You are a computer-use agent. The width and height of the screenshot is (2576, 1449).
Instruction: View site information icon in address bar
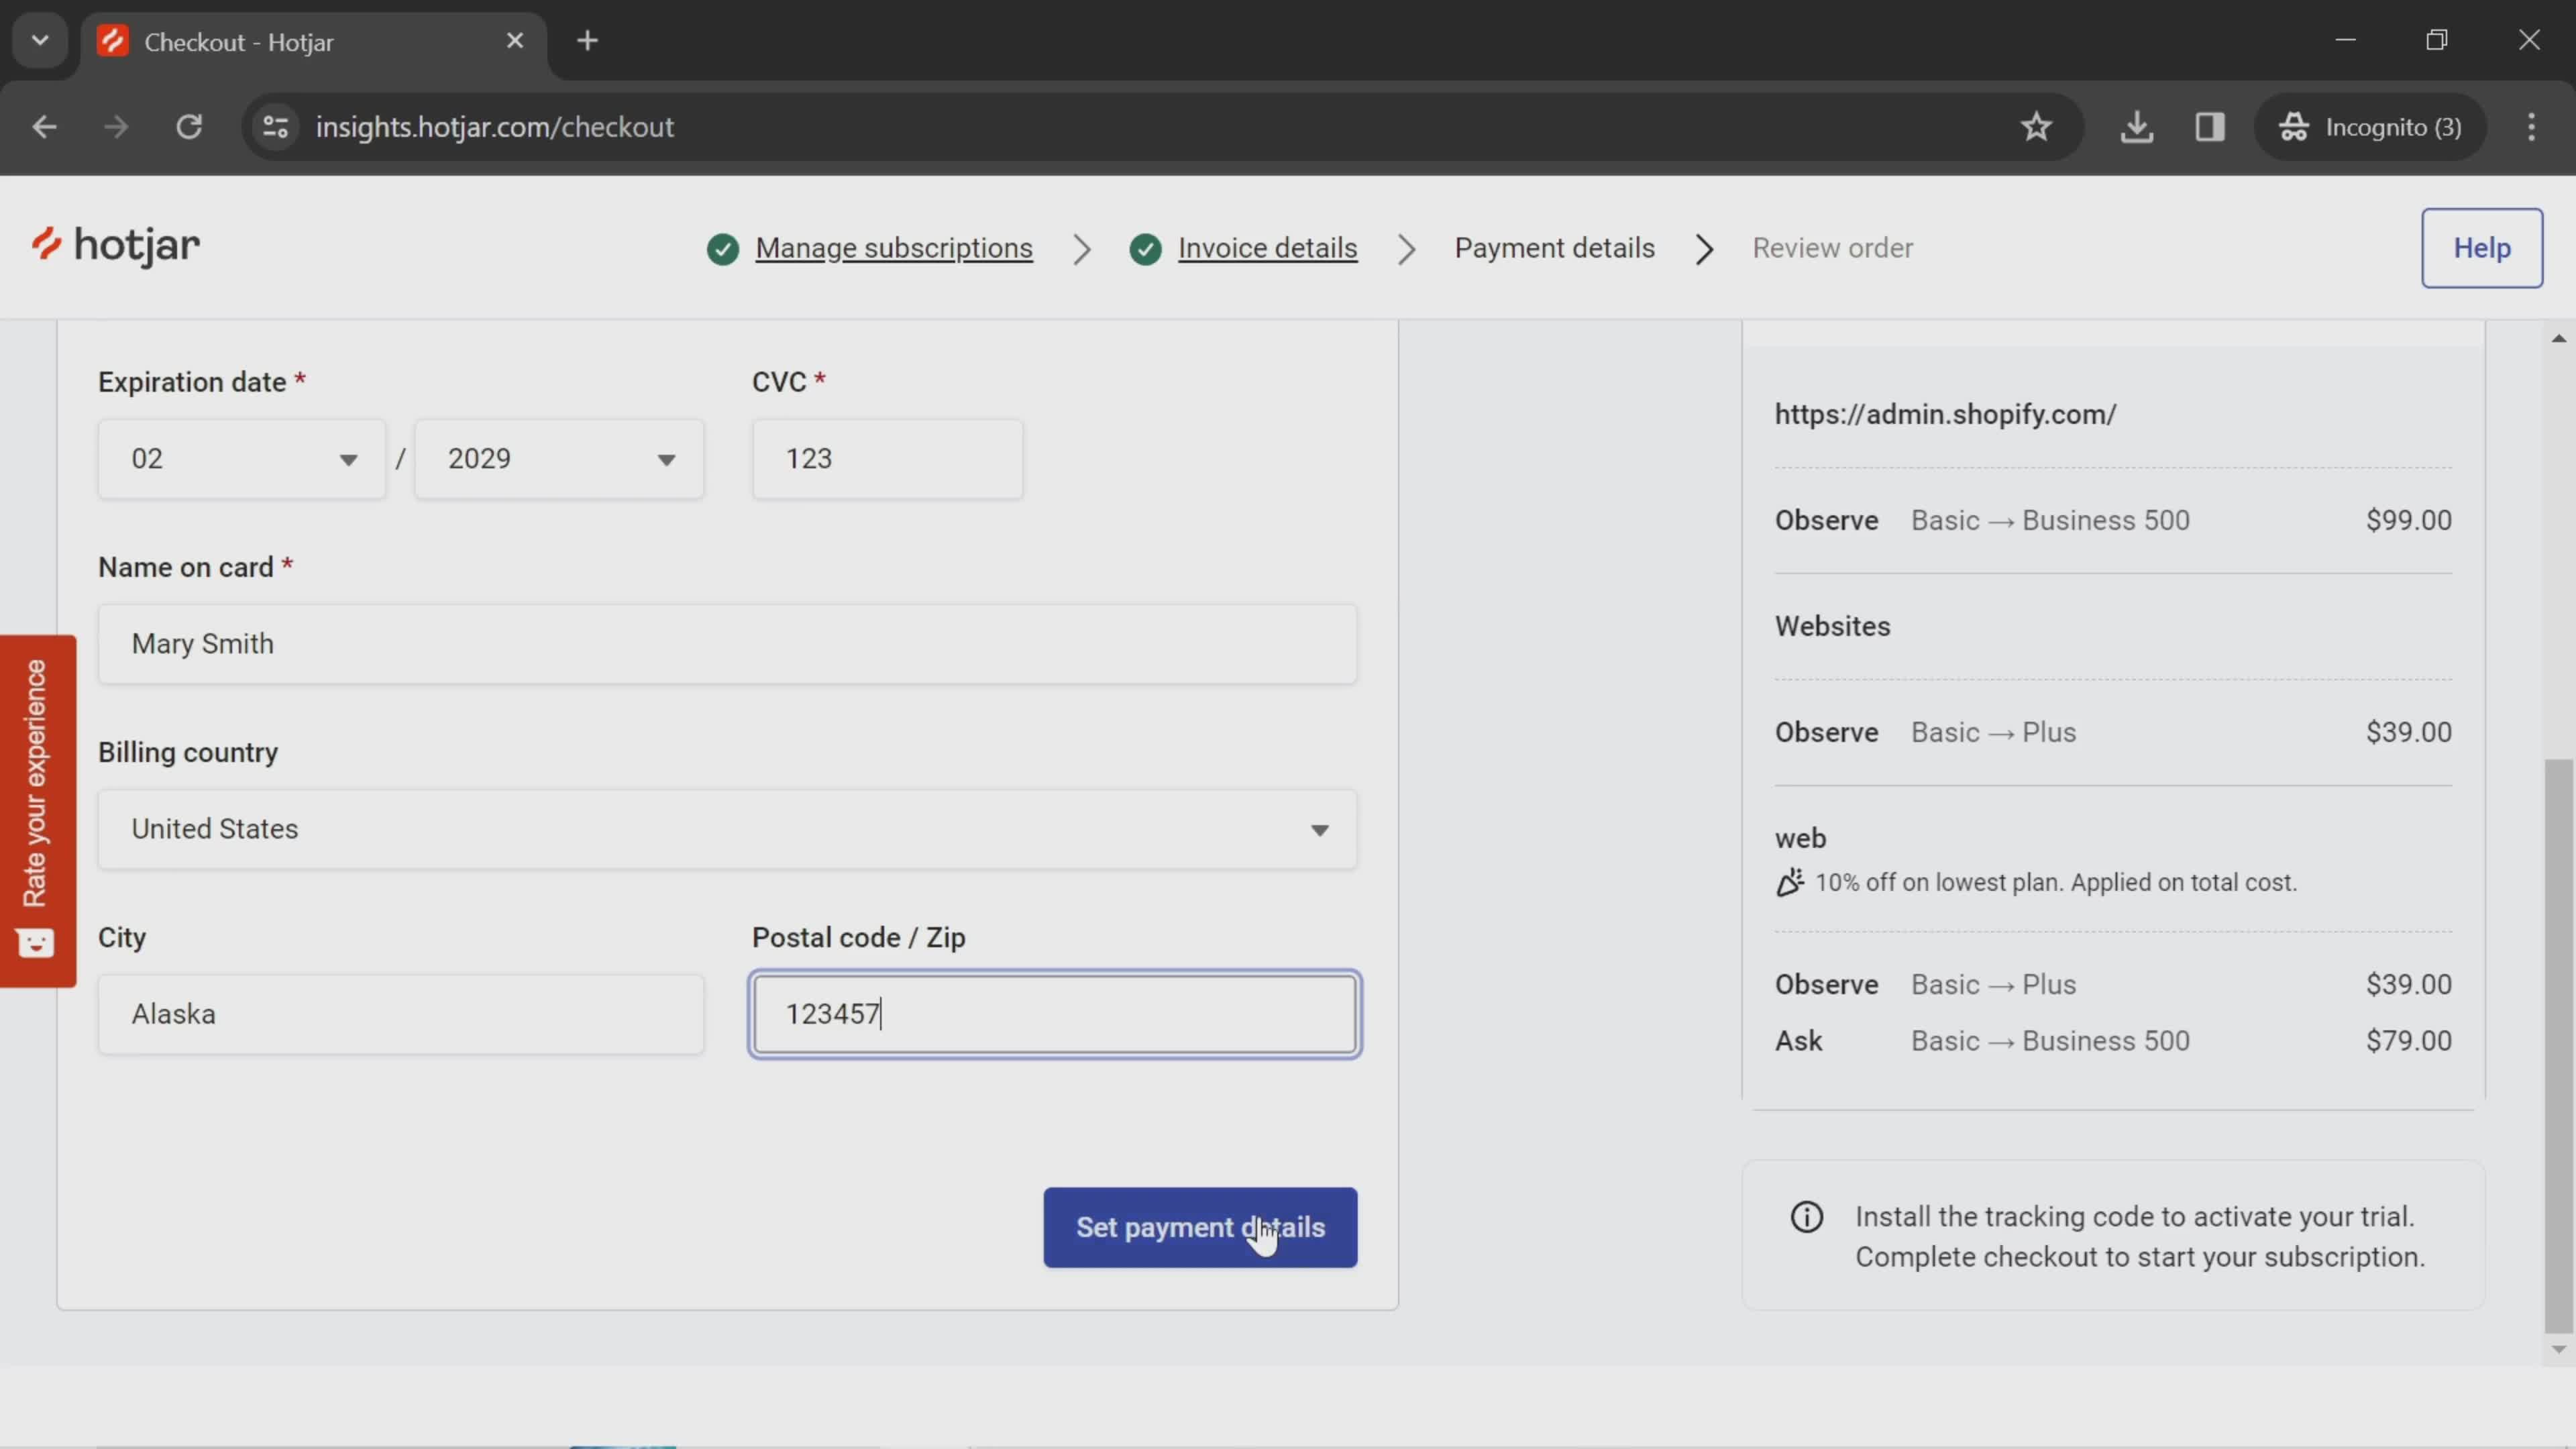[276, 127]
